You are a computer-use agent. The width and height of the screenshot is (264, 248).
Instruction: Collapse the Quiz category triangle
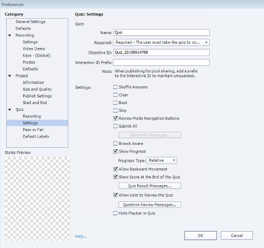[x=10, y=110]
